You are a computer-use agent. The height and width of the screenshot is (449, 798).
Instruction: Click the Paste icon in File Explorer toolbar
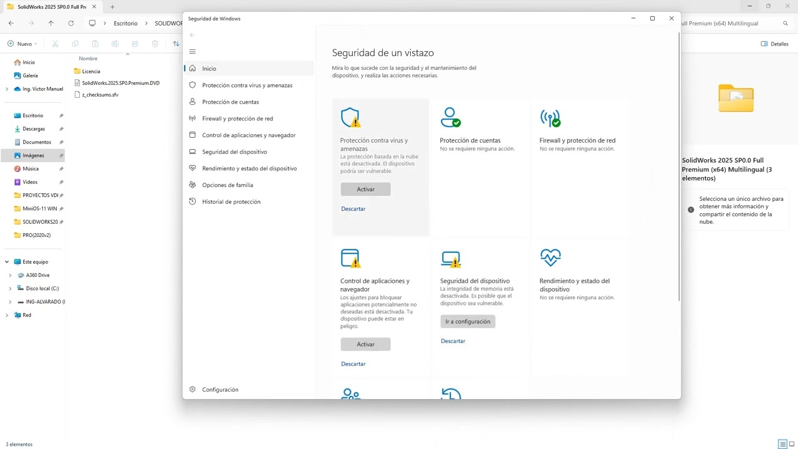pyautogui.click(x=95, y=44)
